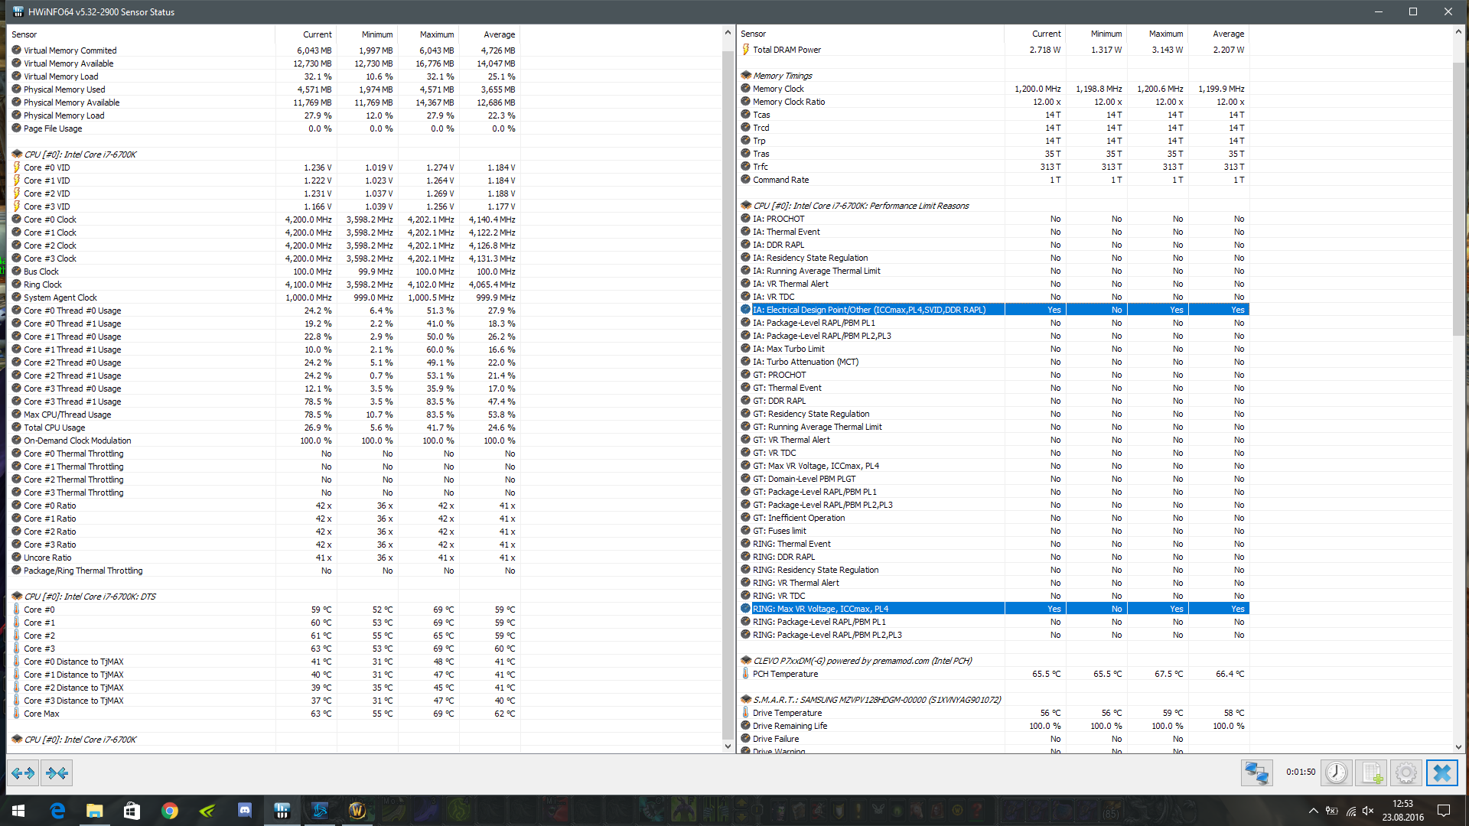Click right panel scrollbar up arrow
Image resolution: width=1469 pixels, height=826 pixels.
click(1458, 32)
